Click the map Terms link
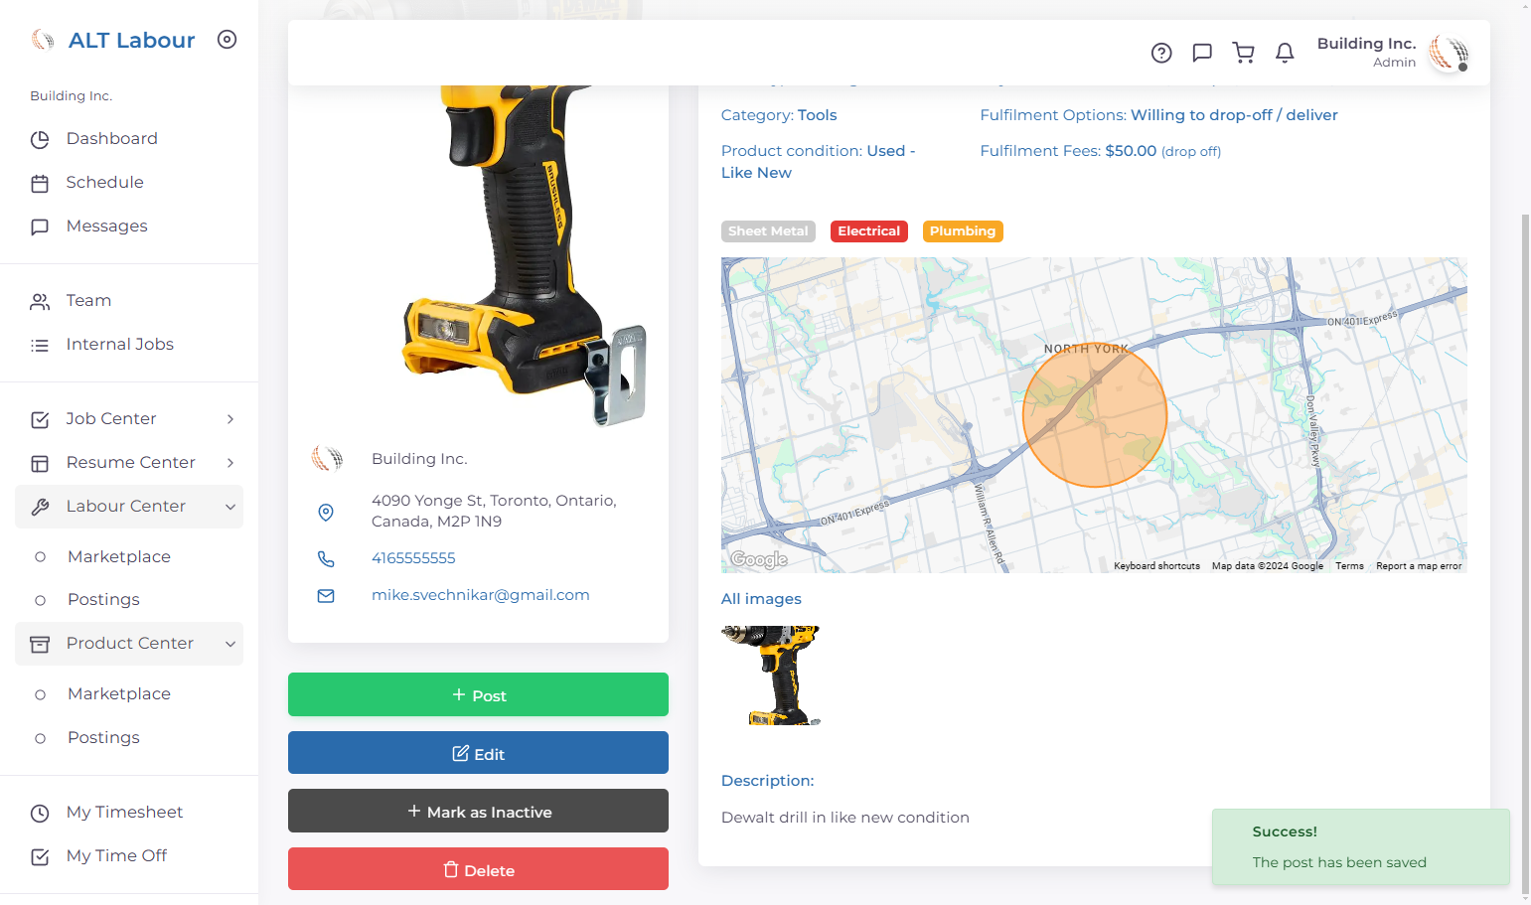1531x905 pixels. coord(1349,566)
